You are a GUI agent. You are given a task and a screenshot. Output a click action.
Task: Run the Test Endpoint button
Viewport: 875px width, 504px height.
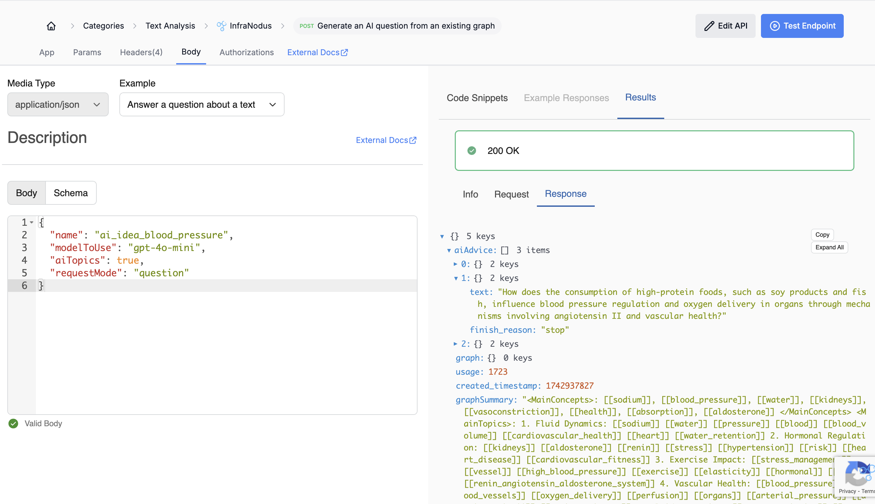[802, 26]
